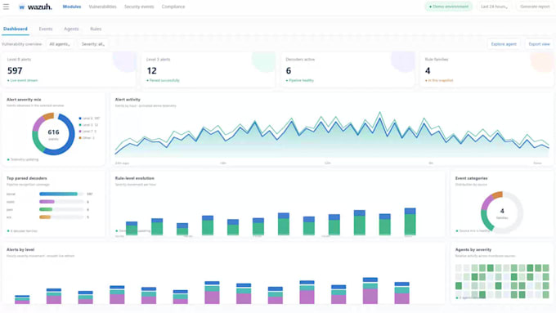Click the orange Other legend dot
The height and width of the screenshot is (313, 556).
point(80,138)
